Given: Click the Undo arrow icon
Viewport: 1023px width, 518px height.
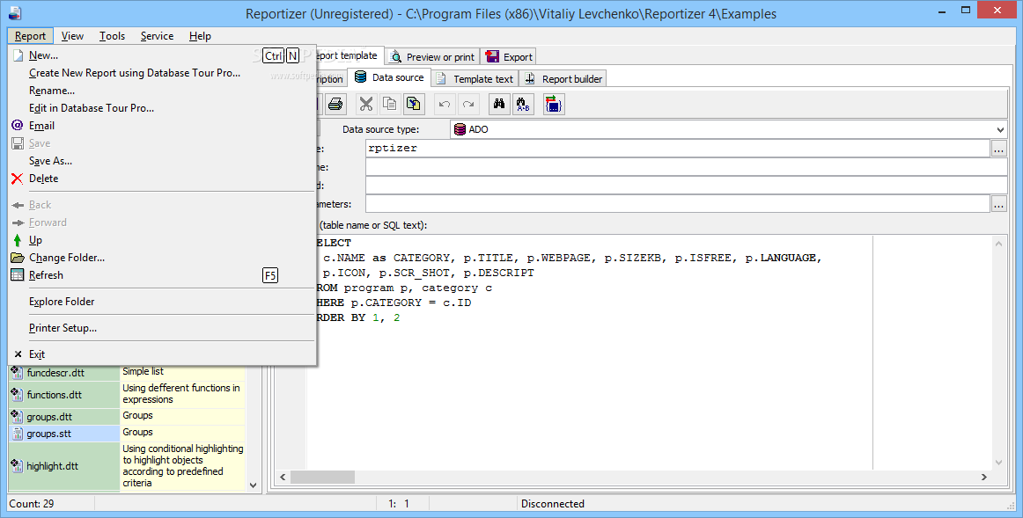Looking at the screenshot, I should (445, 104).
